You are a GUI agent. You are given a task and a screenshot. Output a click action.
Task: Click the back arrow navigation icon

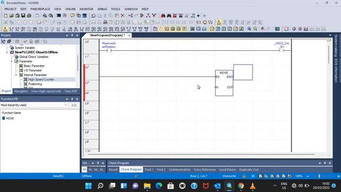tap(198, 15)
